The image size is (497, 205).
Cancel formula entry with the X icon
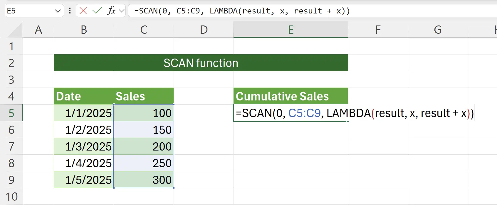[x=83, y=11]
